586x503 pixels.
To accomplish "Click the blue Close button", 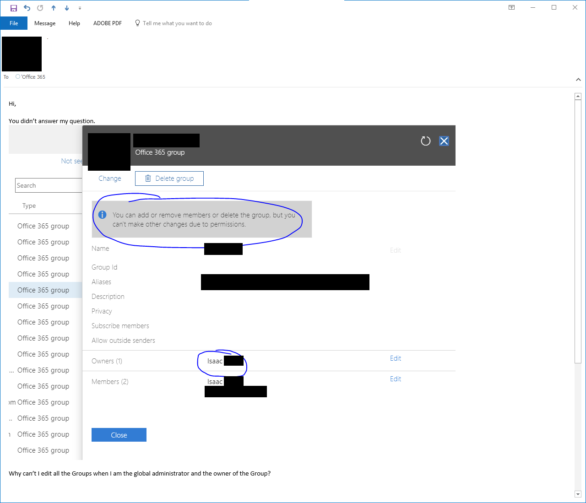I will pos(119,435).
